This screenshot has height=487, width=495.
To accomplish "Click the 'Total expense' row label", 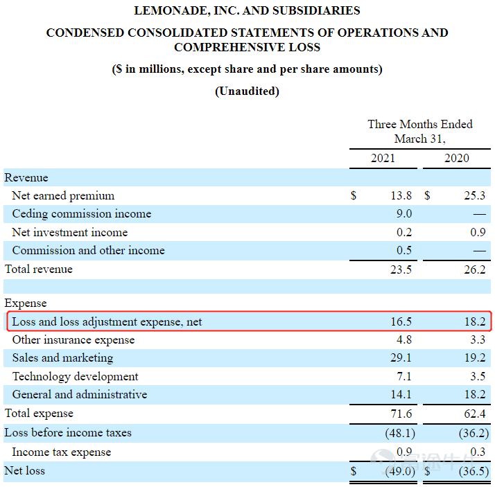I will 39,414.
